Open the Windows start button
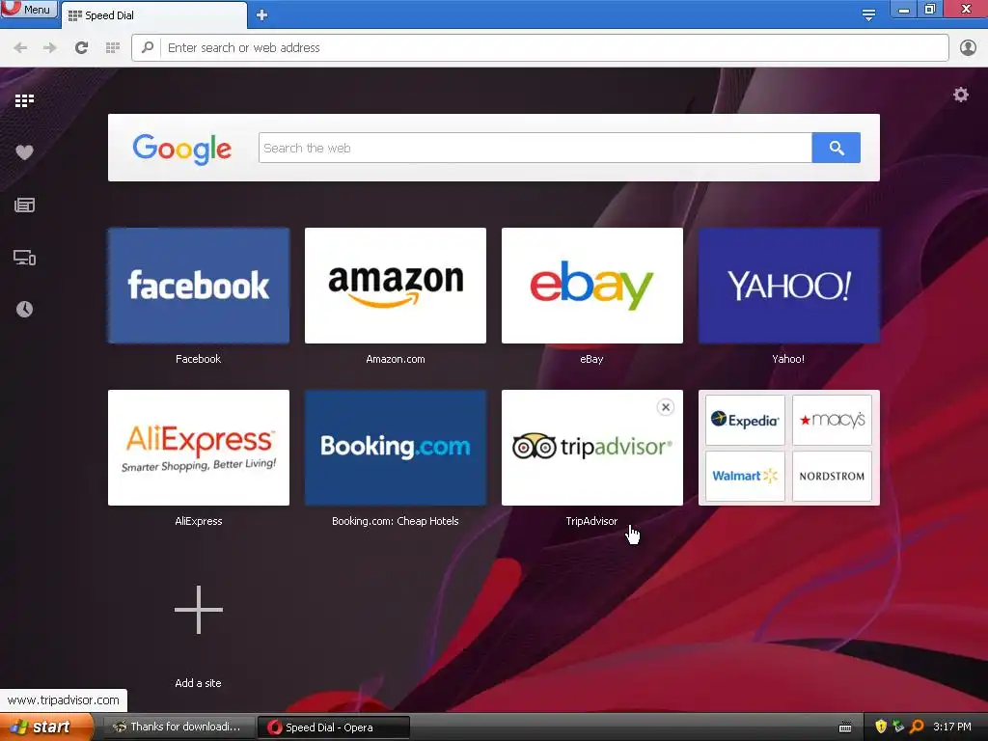The image size is (988, 741). coord(44,727)
